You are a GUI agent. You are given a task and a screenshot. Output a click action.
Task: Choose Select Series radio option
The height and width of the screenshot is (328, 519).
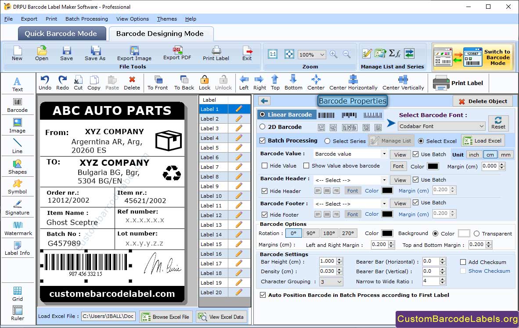[x=328, y=141]
